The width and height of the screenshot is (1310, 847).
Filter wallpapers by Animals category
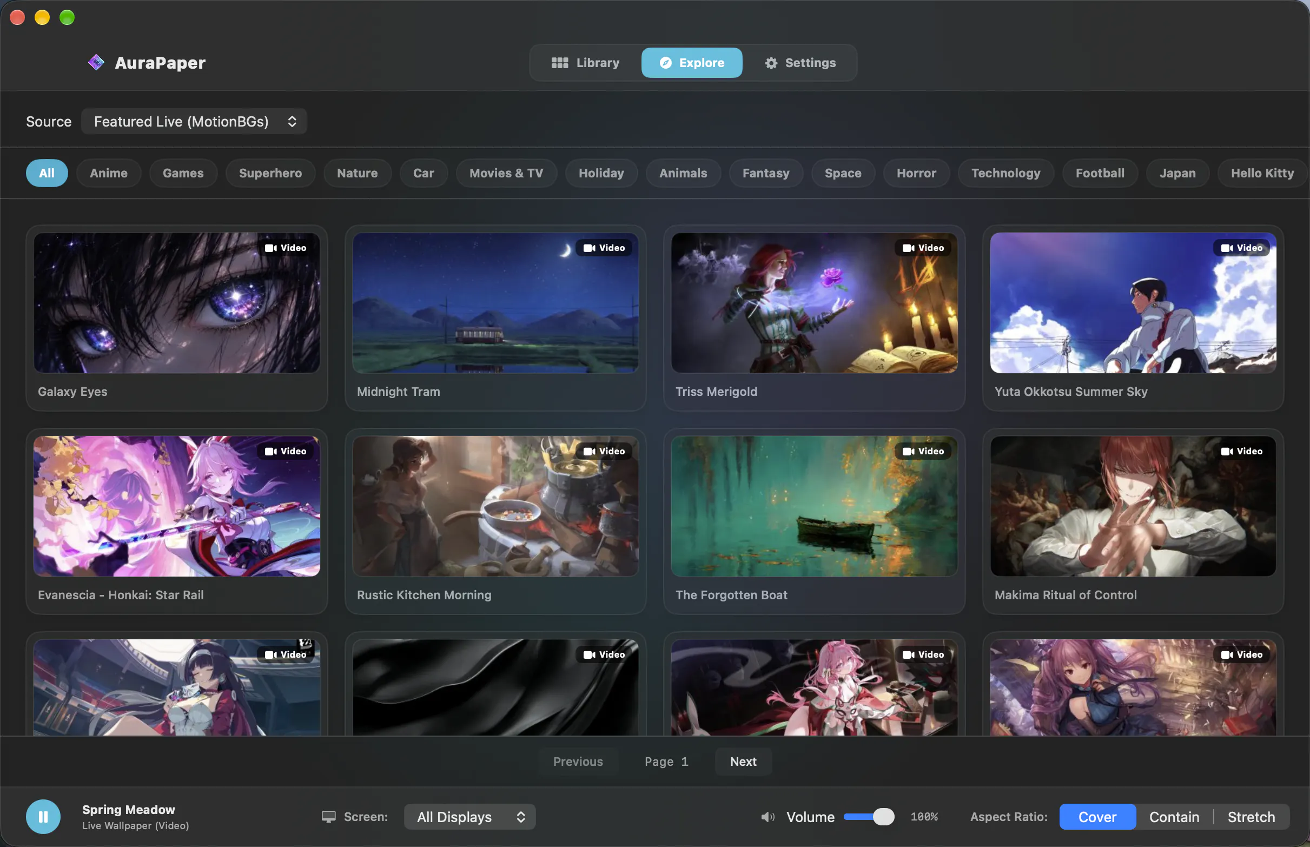[x=684, y=173]
